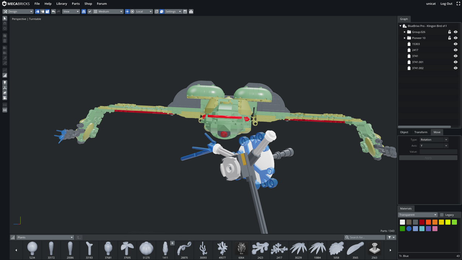
Task: Toggle the grid checkmark before Medium dropdown
Action: 90,12
